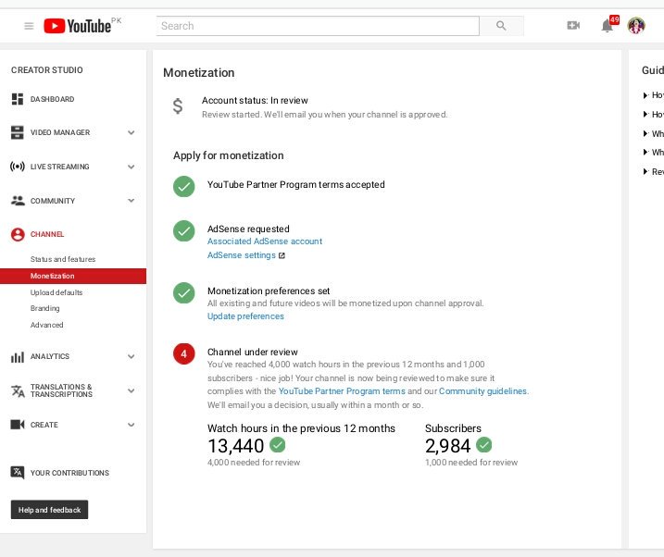Expand the first guide item triangle

click(x=645, y=95)
